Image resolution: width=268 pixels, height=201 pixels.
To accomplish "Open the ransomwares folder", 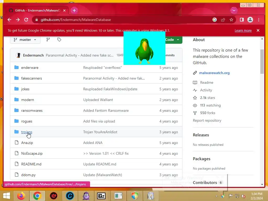I will pyautogui.click(x=32, y=111).
